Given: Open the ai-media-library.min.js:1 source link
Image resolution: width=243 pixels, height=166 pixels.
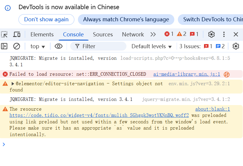Looking at the screenshot, I should pos(186,74).
